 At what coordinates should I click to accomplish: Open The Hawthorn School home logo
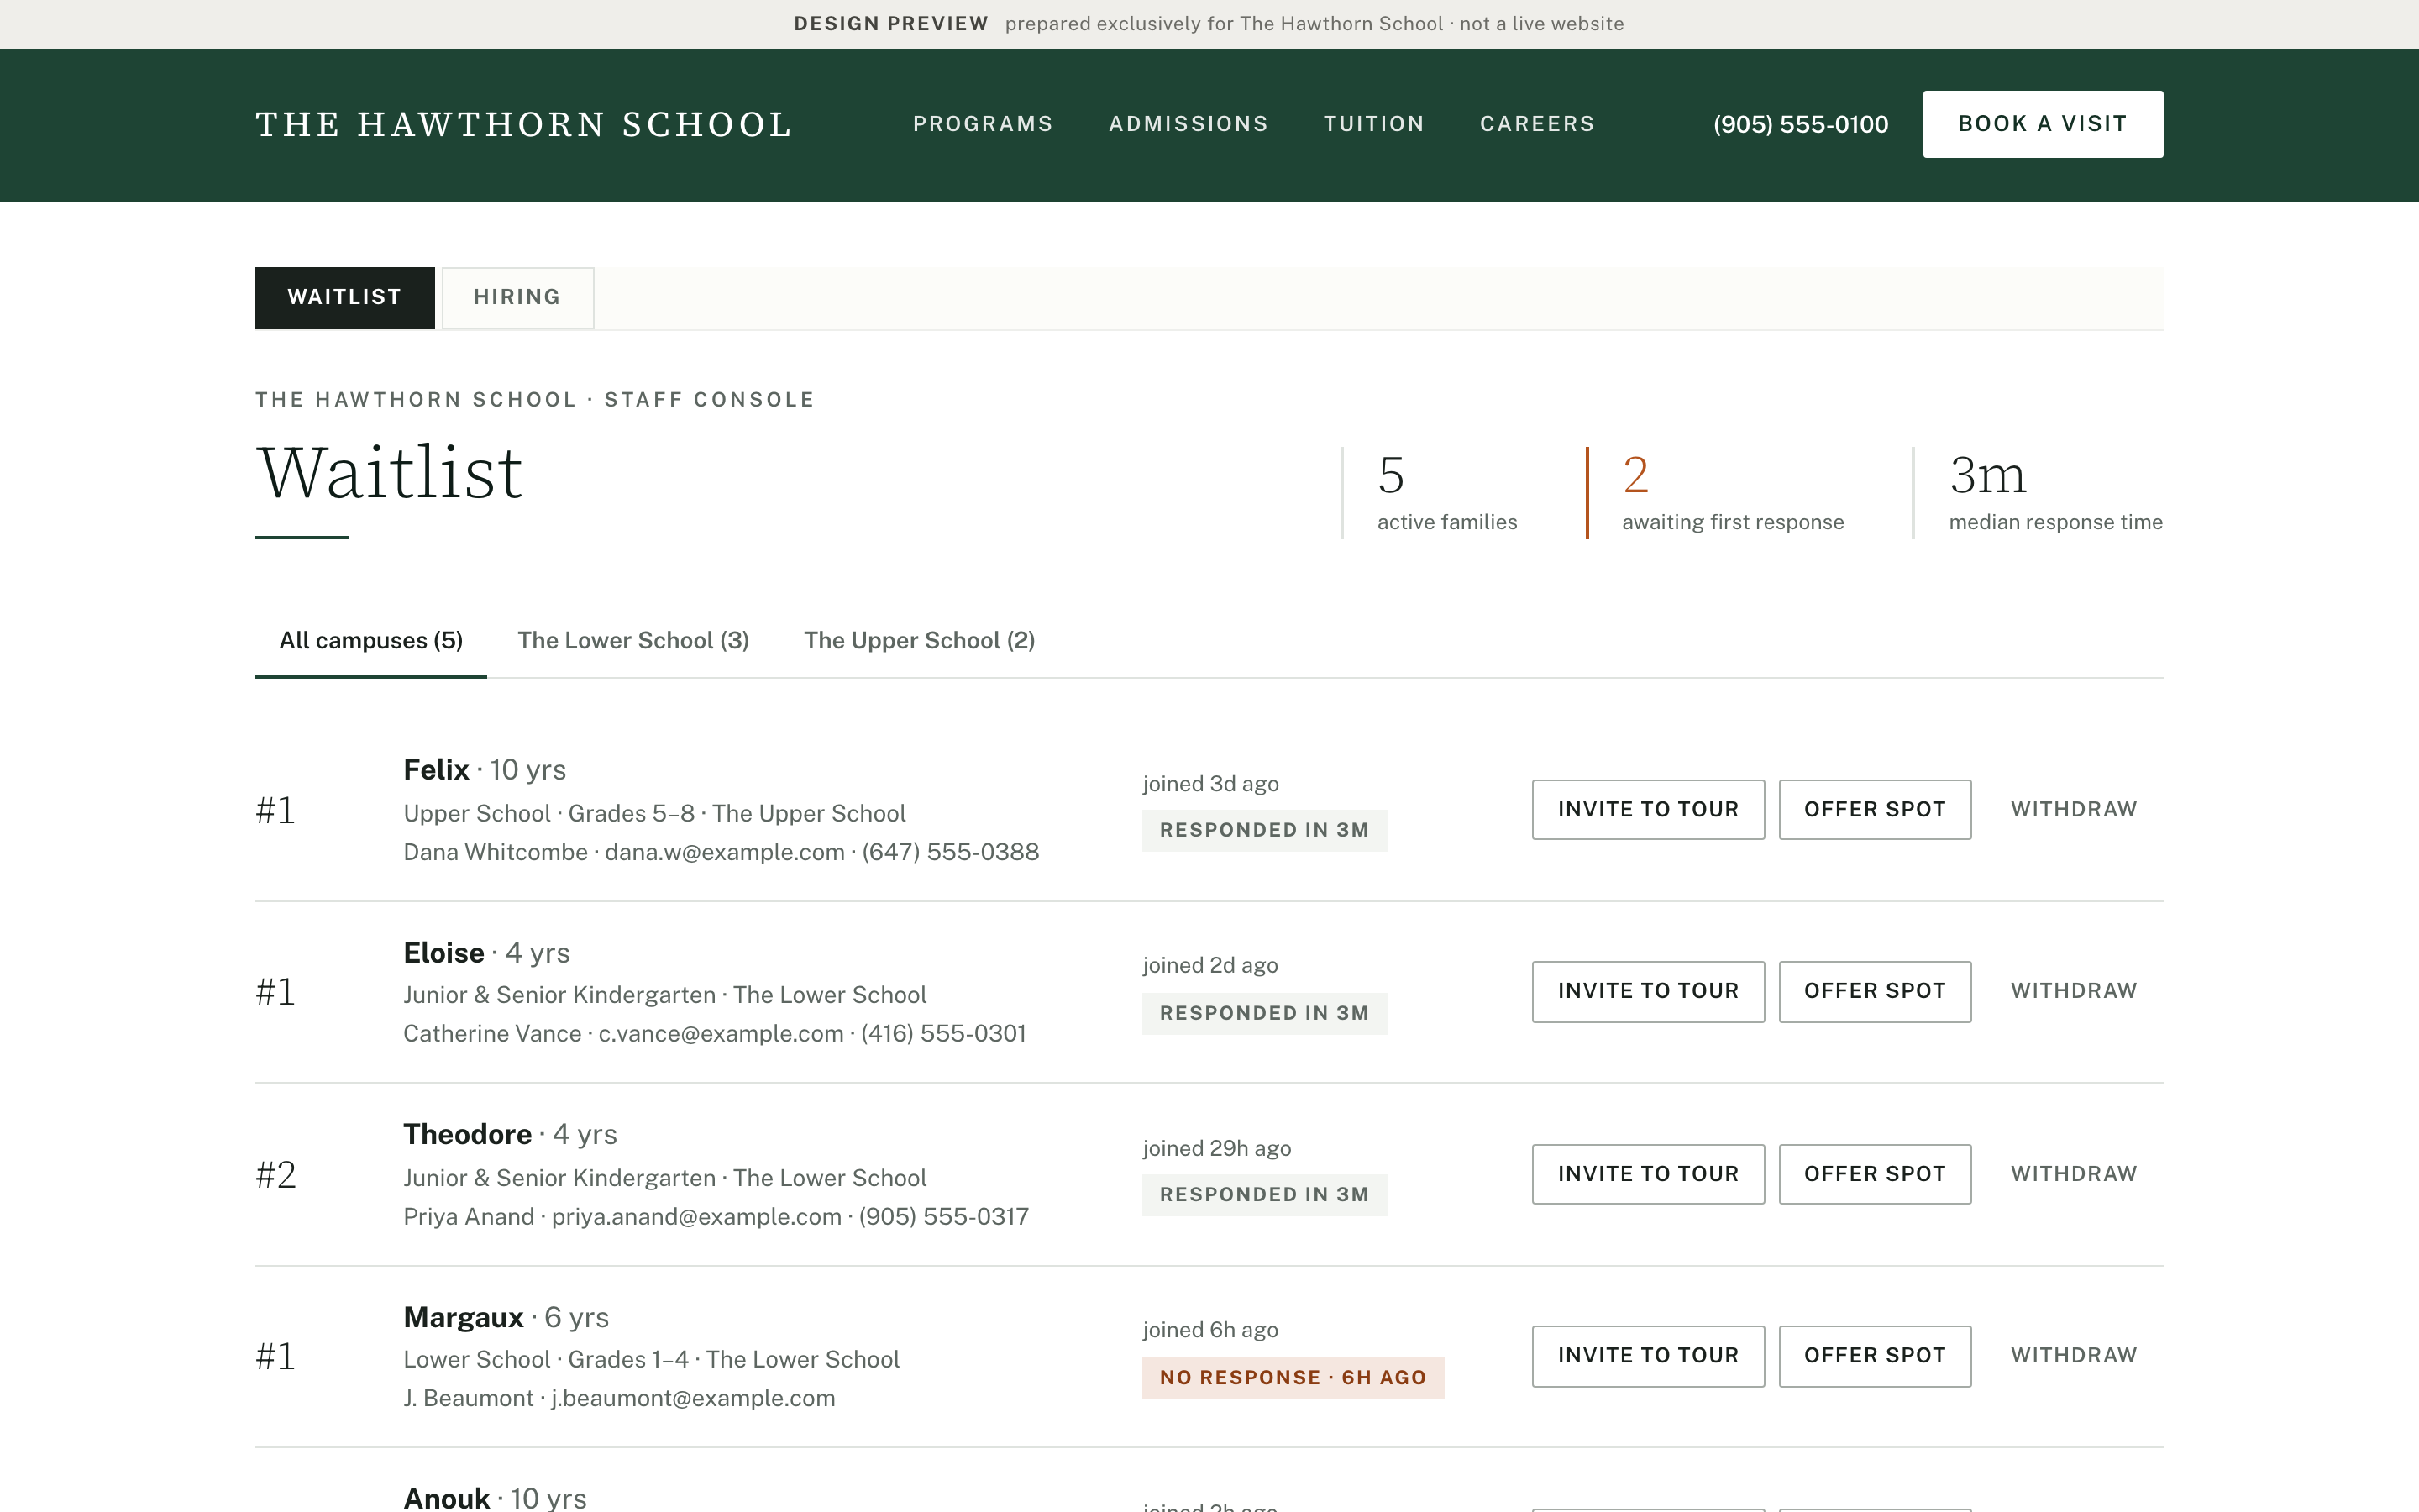524,125
